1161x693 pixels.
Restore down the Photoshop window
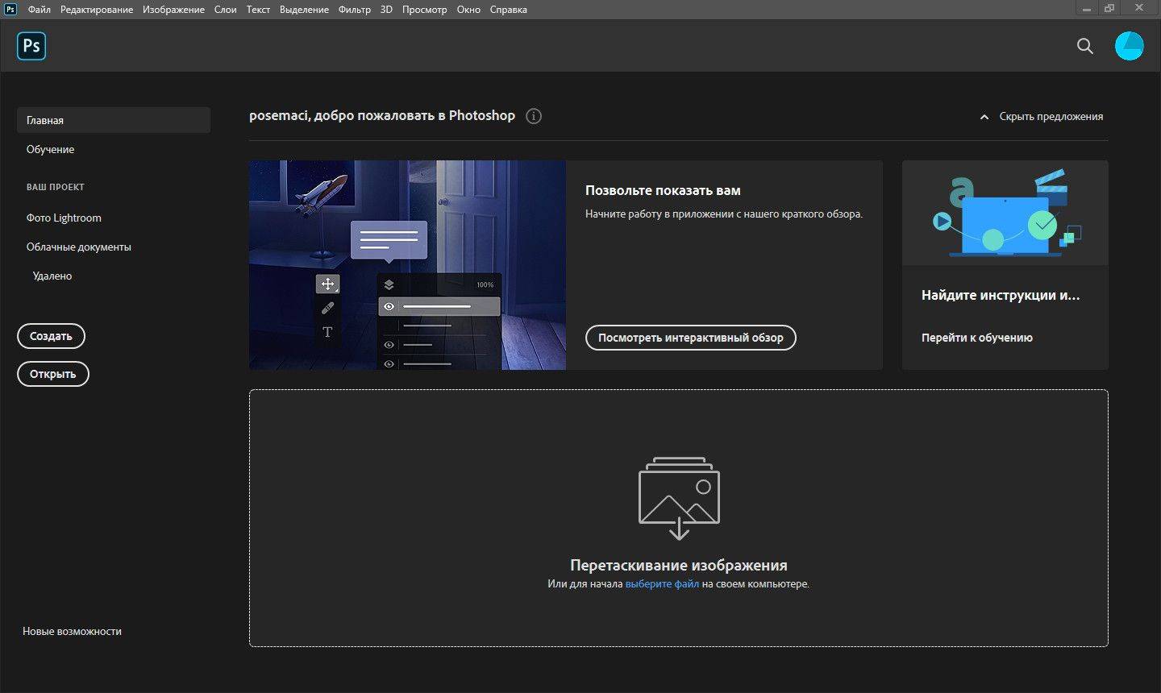click(1109, 8)
